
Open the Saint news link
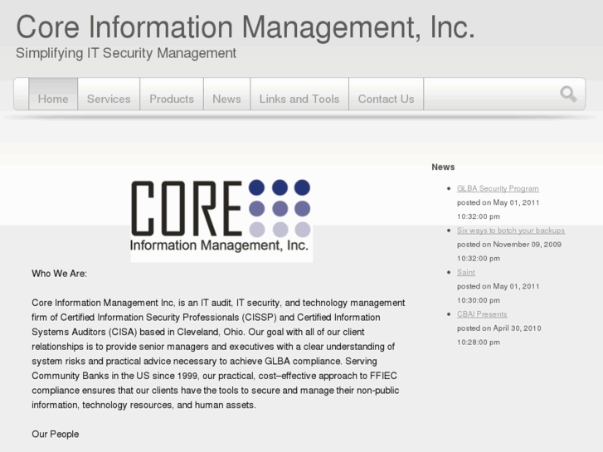pyautogui.click(x=465, y=272)
